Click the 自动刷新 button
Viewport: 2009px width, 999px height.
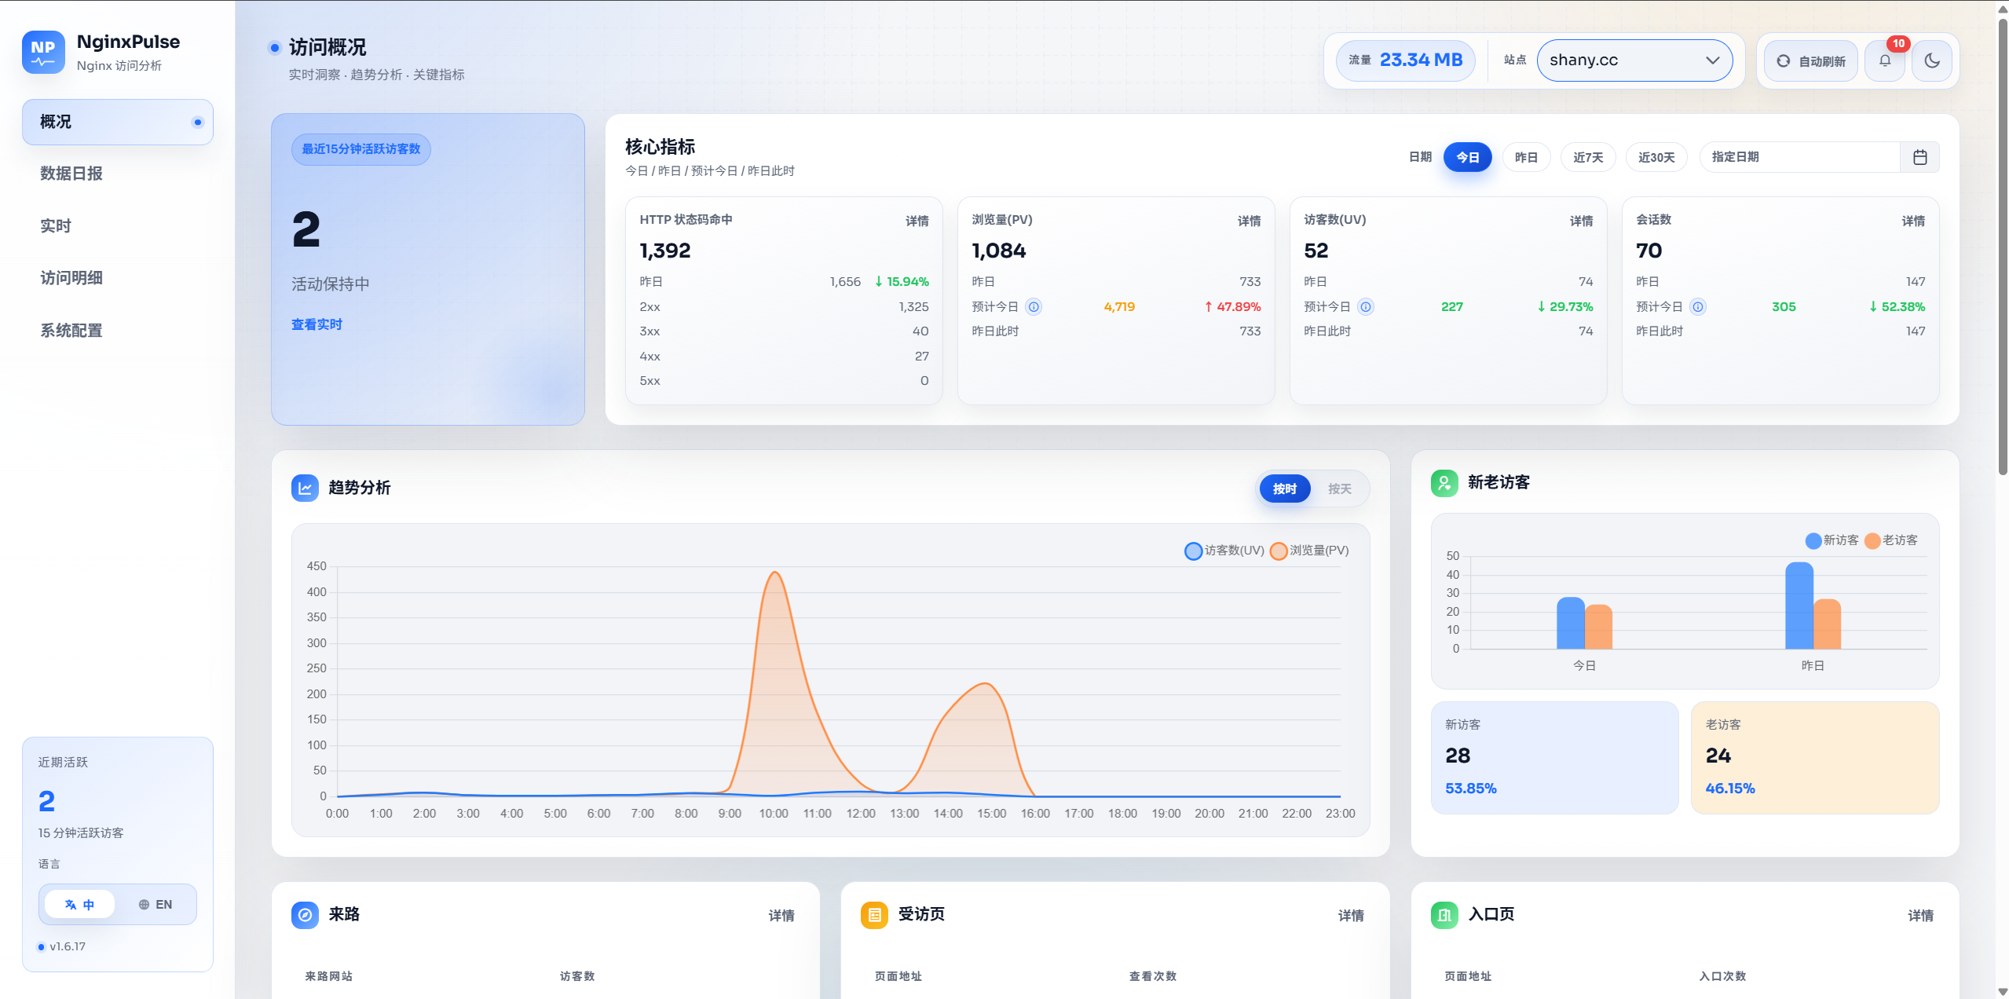point(1810,60)
